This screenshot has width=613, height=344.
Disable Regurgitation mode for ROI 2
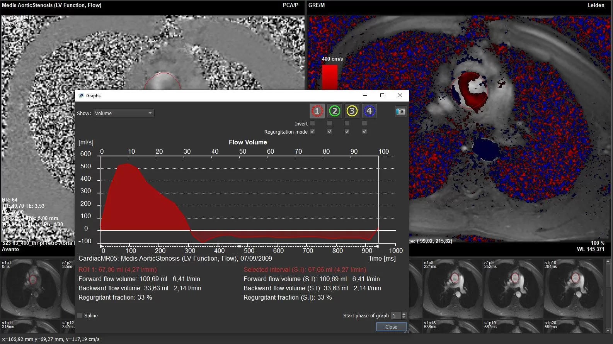tap(330, 132)
